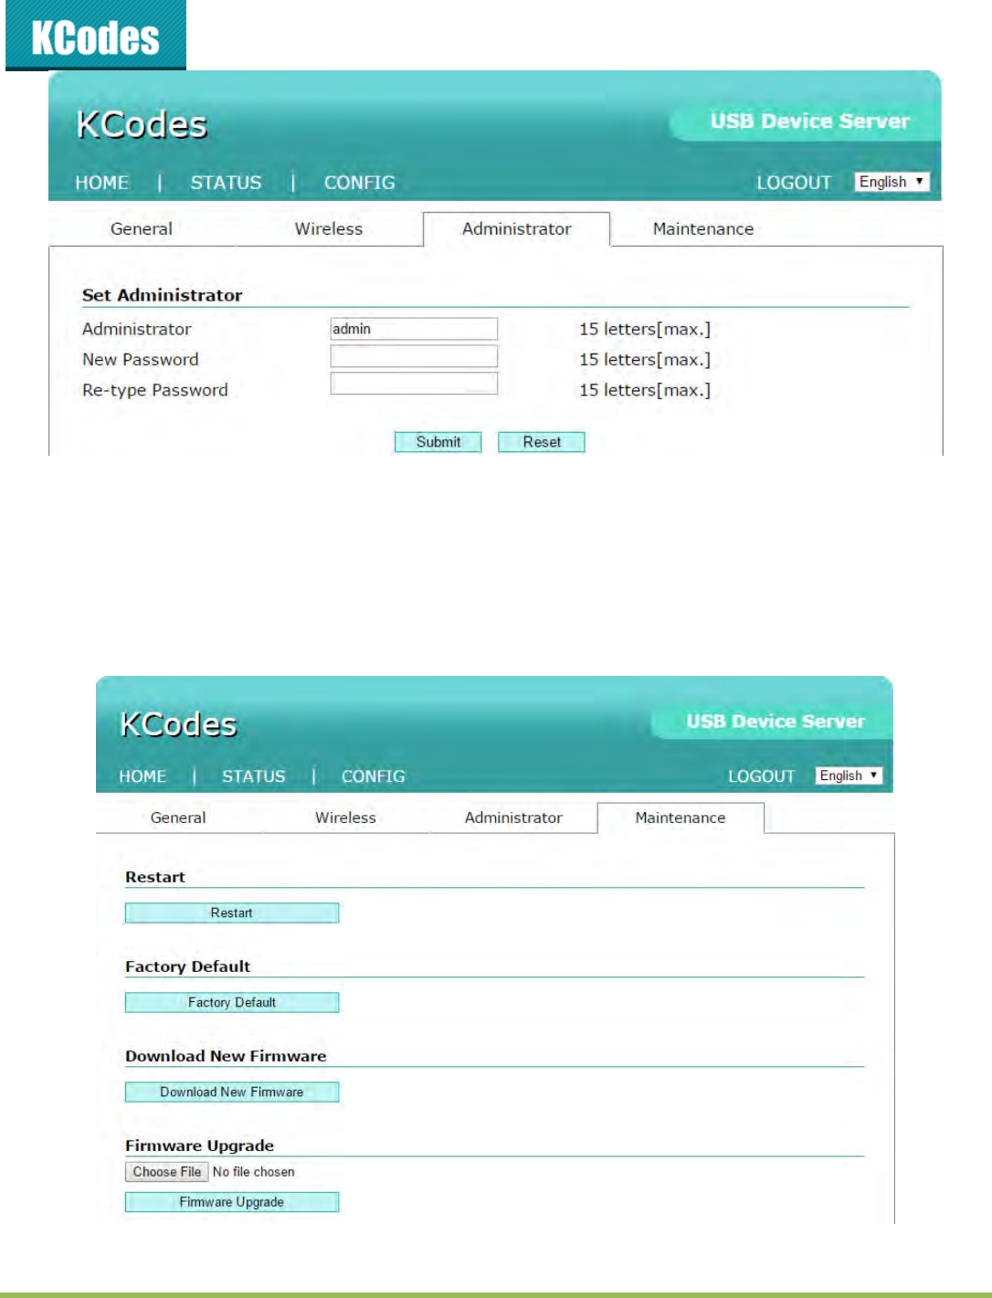Click Choose File for firmware upload
The image size is (992, 1298).
click(167, 1172)
